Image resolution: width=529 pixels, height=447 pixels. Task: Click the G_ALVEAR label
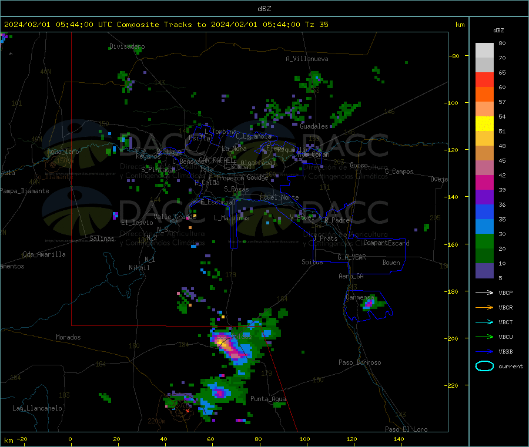point(351,257)
